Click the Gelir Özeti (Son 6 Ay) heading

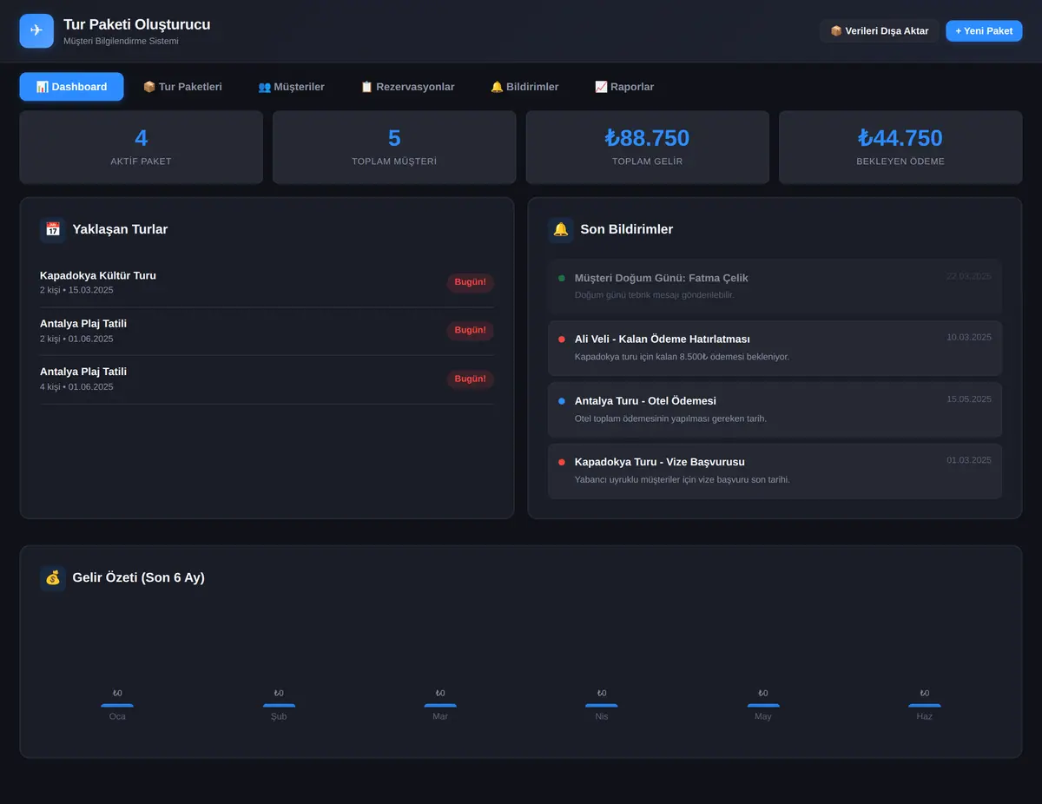[x=139, y=577]
